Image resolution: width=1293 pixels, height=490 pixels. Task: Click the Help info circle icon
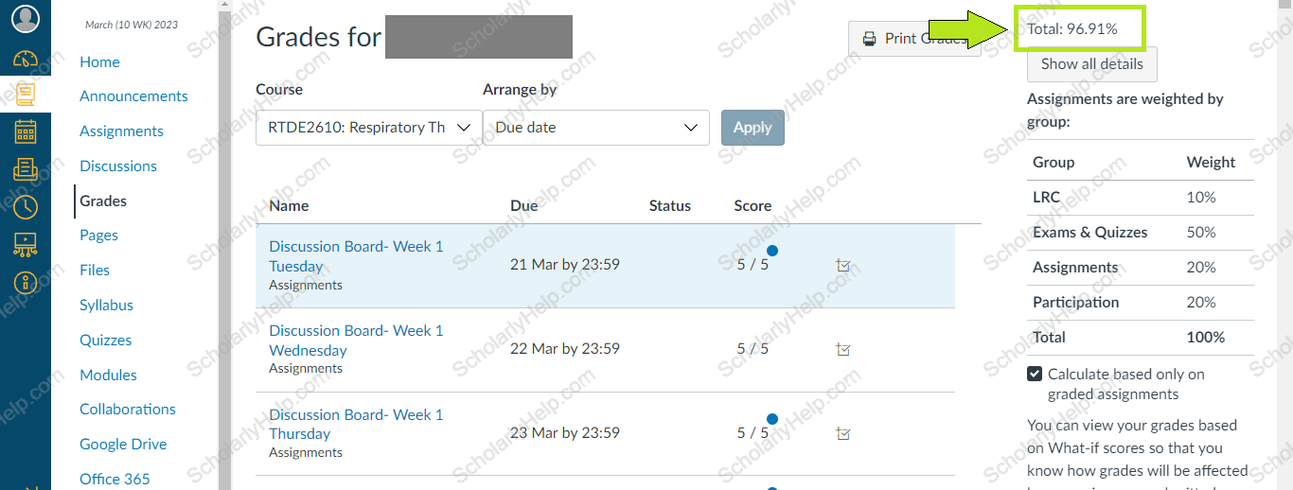26,281
